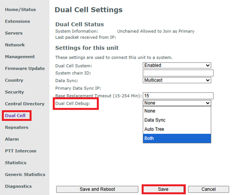The height and width of the screenshot is (195, 234).
Task: Open PTT Intercom settings
Action: (x=20, y=151)
